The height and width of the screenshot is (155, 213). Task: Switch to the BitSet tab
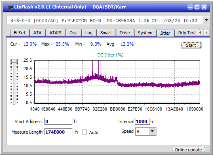coord(19,33)
